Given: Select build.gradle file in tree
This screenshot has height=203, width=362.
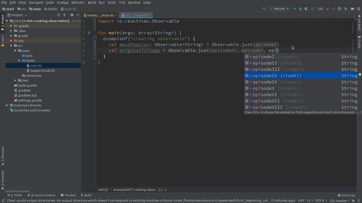Looking at the screenshot, I should 25,85.
